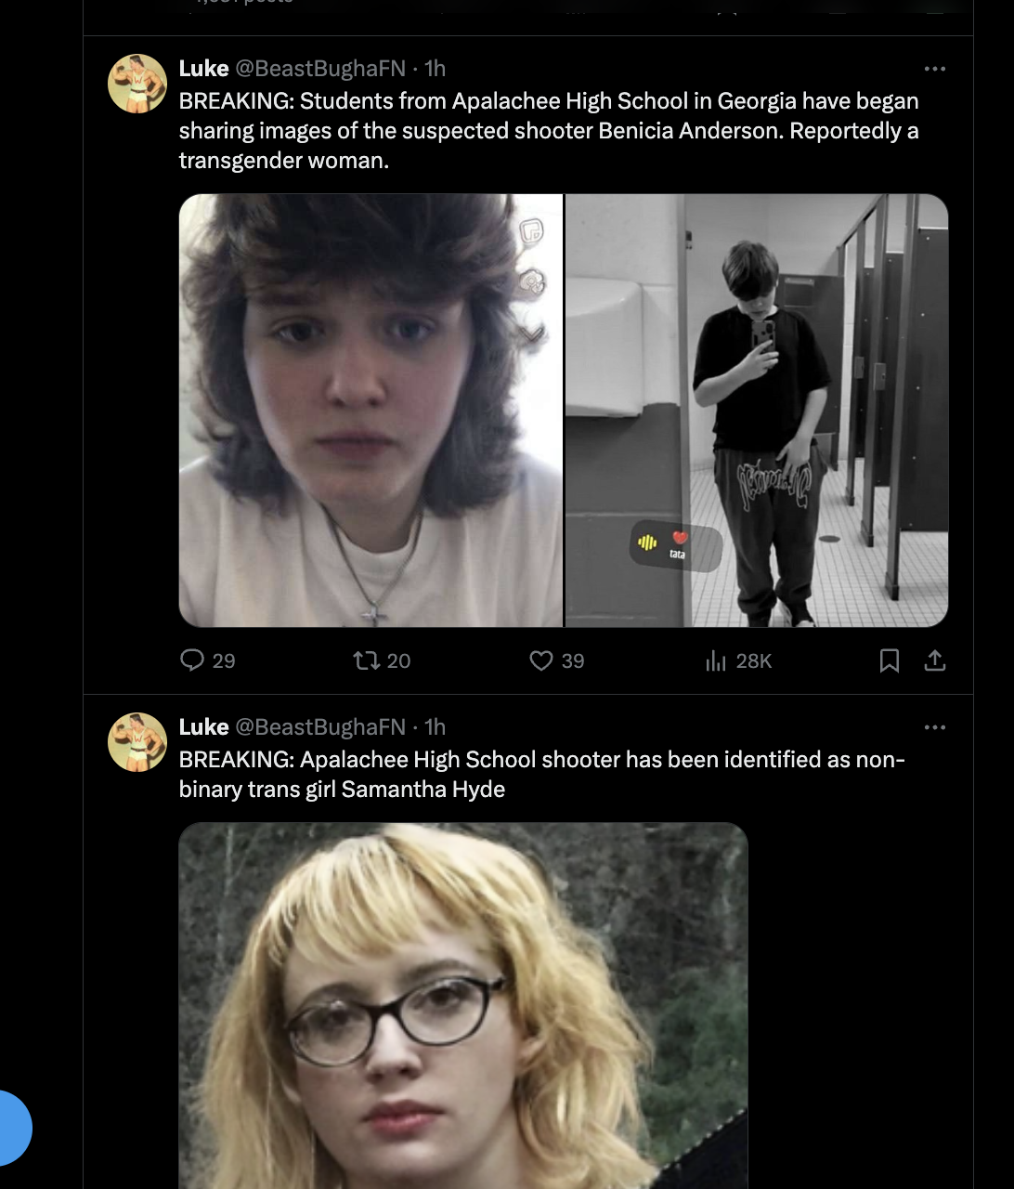Open 1h timestamp of the first tweet
The image size is (1014, 1189).
point(435,69)
